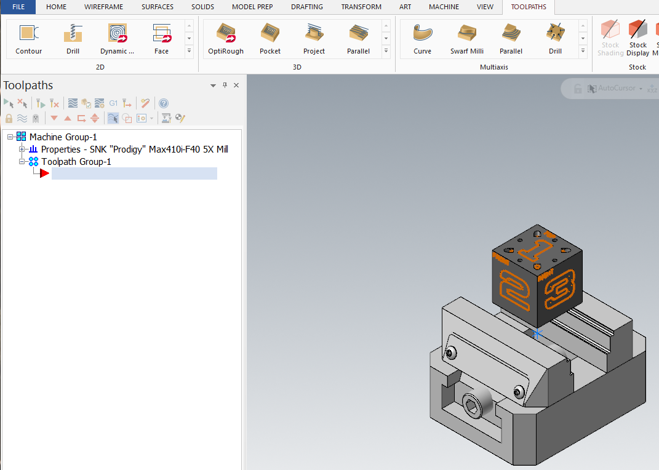Click Select all dirty operations icon
This screenshot has width=659, height=470.
[22, 103]
